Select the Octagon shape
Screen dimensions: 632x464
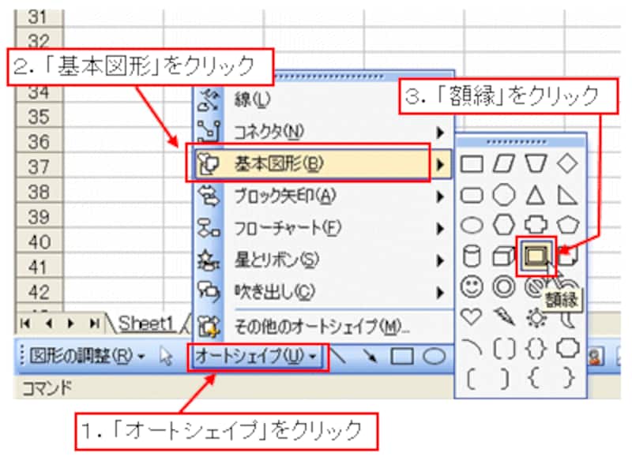504,196
